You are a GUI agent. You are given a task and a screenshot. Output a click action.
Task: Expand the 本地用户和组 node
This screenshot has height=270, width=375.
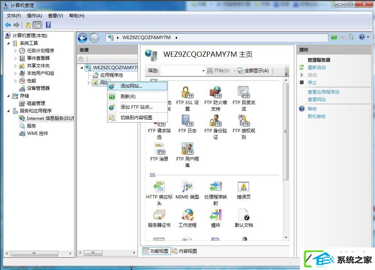(15, 73)
